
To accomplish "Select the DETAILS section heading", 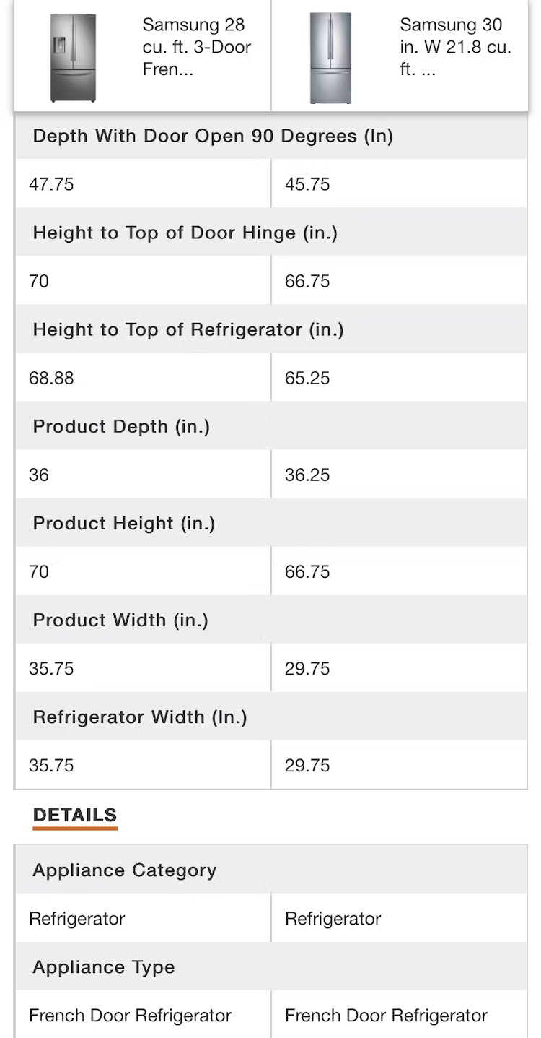I will [75, 816].
